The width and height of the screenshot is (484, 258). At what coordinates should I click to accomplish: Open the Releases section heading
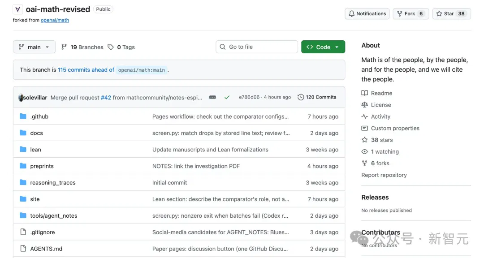coord(375,197)
